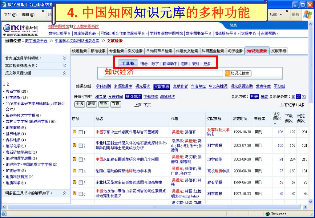Expand toolbar overflow chevron before 链接

point(287,11)
